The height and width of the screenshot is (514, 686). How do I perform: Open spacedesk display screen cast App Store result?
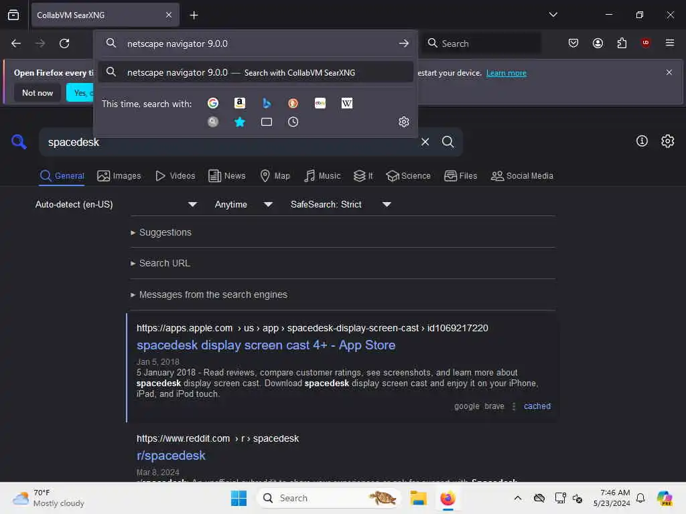[x=266, y=345]
